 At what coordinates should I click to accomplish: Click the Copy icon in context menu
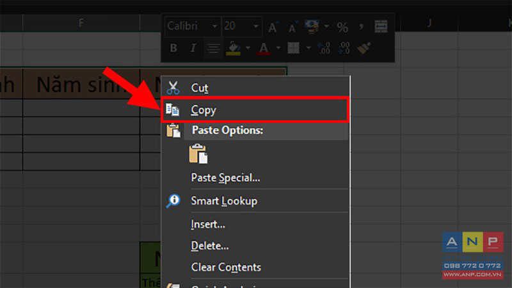172,109
